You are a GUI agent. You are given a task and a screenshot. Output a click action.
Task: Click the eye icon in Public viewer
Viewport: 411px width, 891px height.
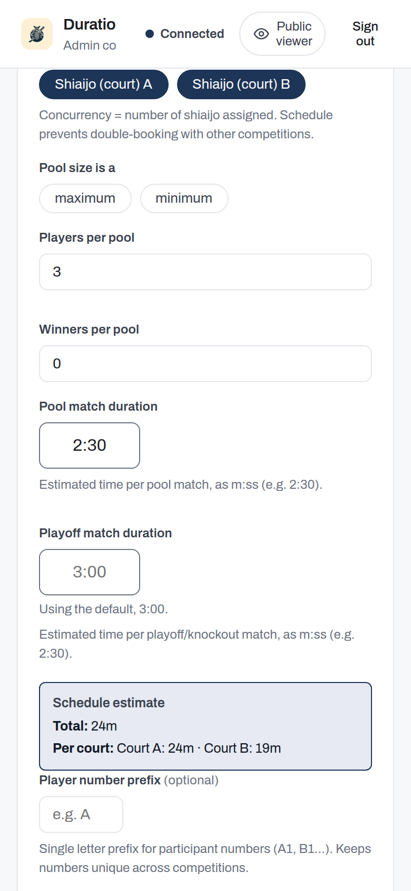click(261, 34)
